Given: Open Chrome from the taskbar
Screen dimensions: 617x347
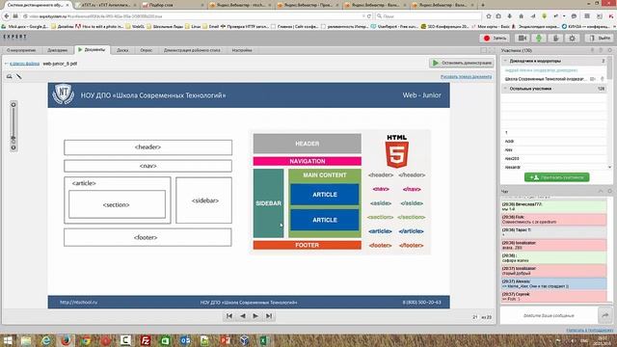Looking at the screenshot, I should pyautogui.click(x=86, y=340).
